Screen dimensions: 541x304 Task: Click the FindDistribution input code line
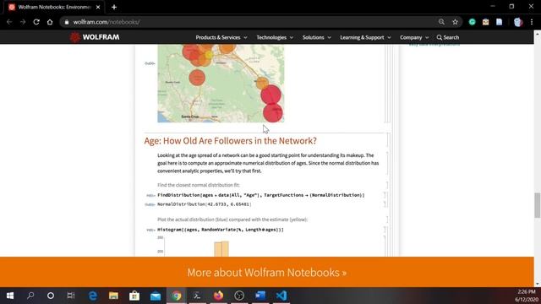pyautogui.click(x=261, y=195)
